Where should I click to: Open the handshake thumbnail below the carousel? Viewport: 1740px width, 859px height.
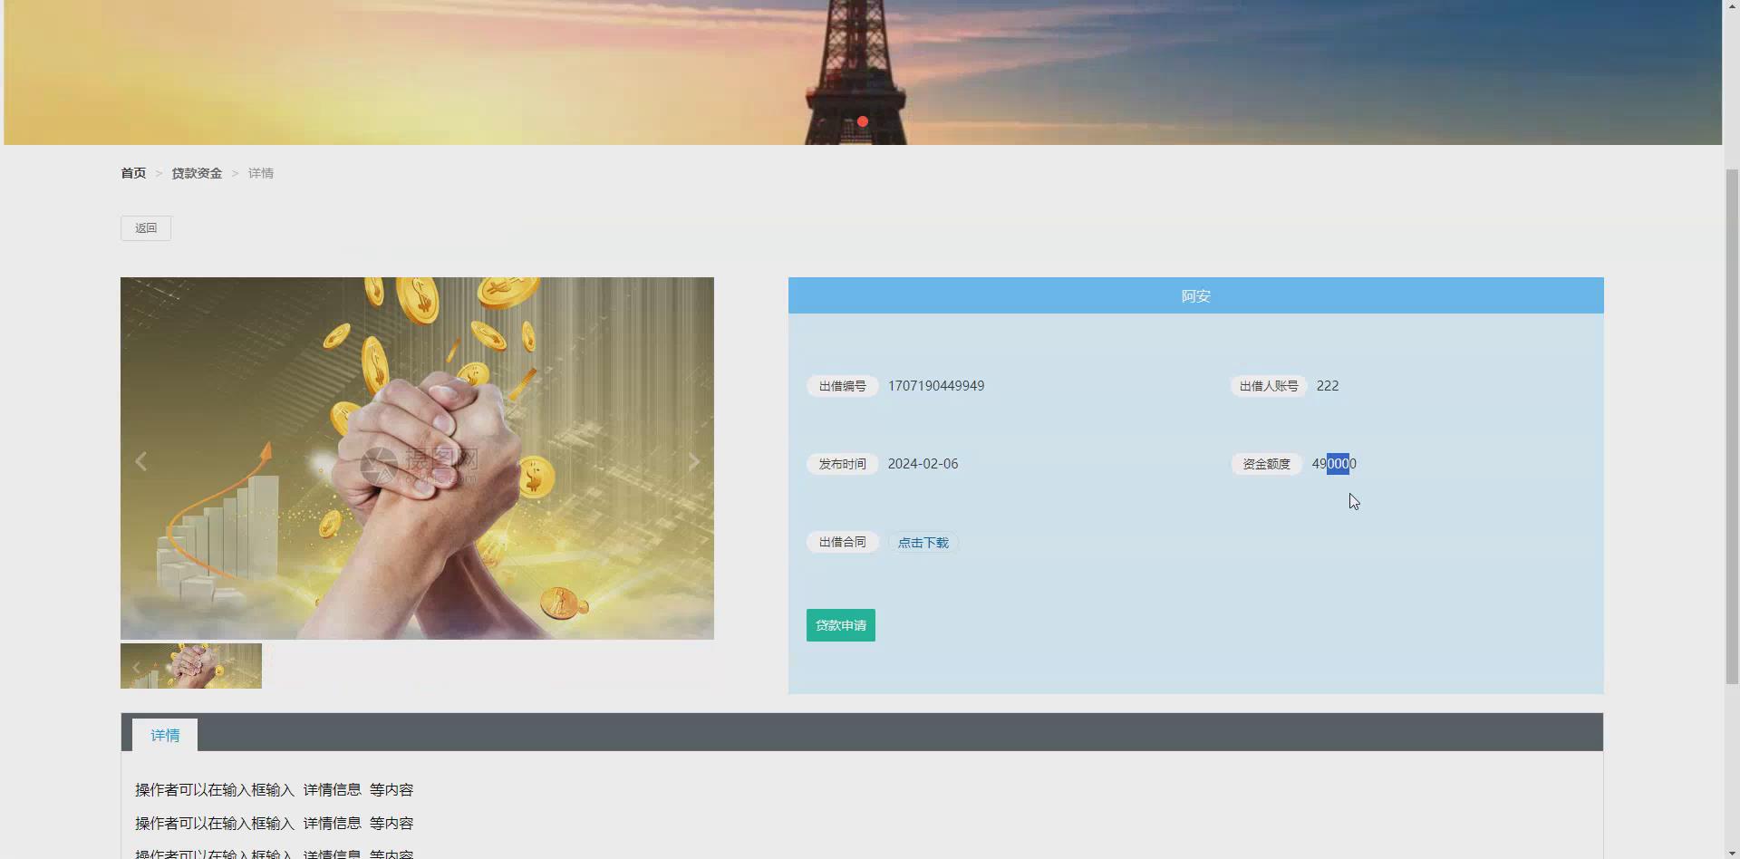click(x=191, y=666)
